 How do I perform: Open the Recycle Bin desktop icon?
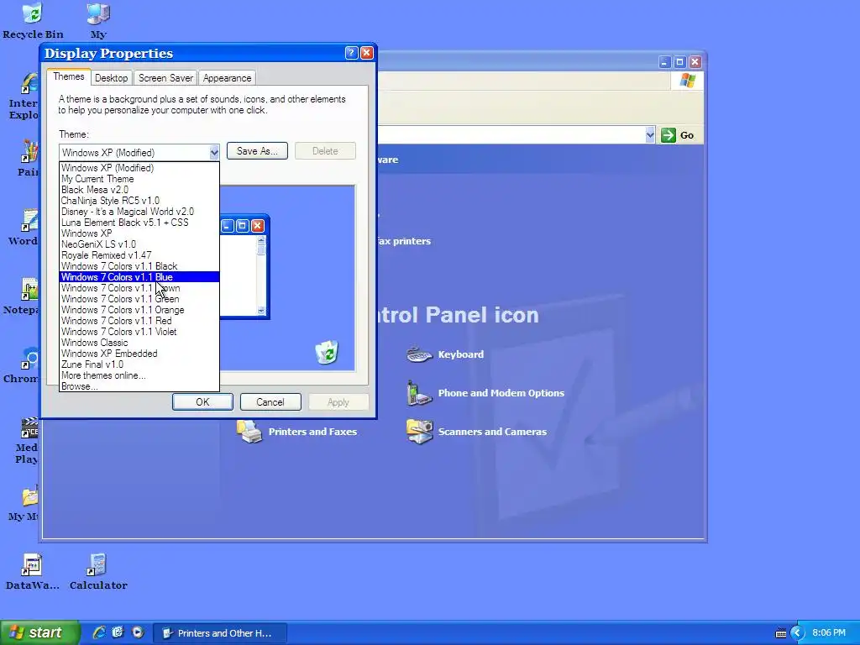click(x=33, y=21)
